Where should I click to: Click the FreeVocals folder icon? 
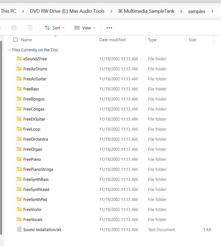coord(19,219)
